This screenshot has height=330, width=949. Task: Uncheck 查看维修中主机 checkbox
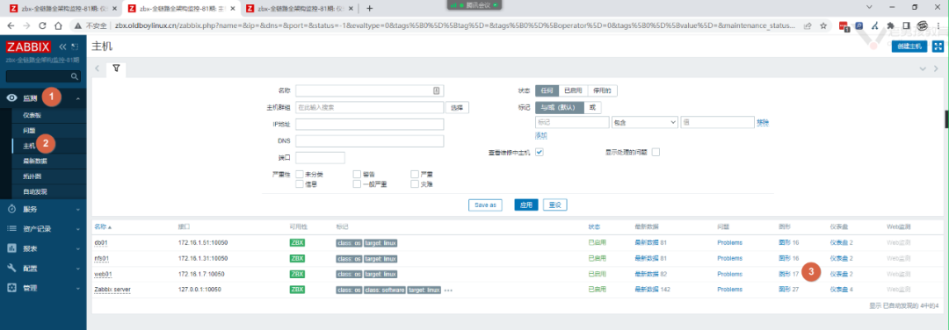click(540, 152)
